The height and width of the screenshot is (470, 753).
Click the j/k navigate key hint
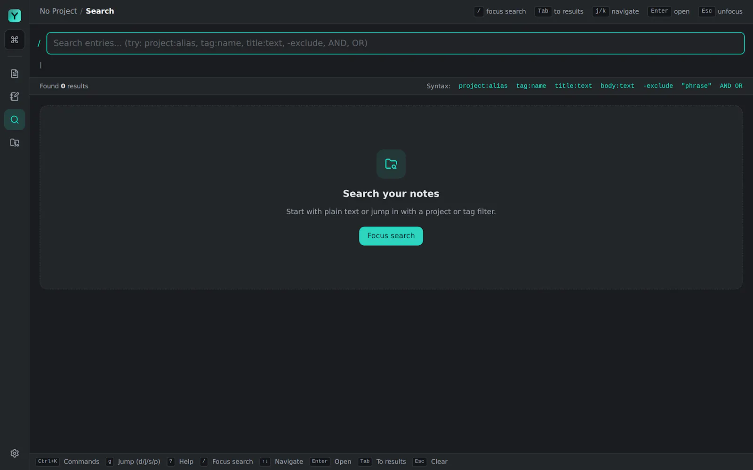pyautogui.click(x=601, y=11)
